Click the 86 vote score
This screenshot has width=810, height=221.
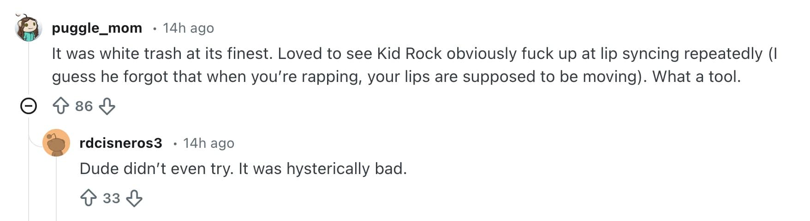pos(84,106)
